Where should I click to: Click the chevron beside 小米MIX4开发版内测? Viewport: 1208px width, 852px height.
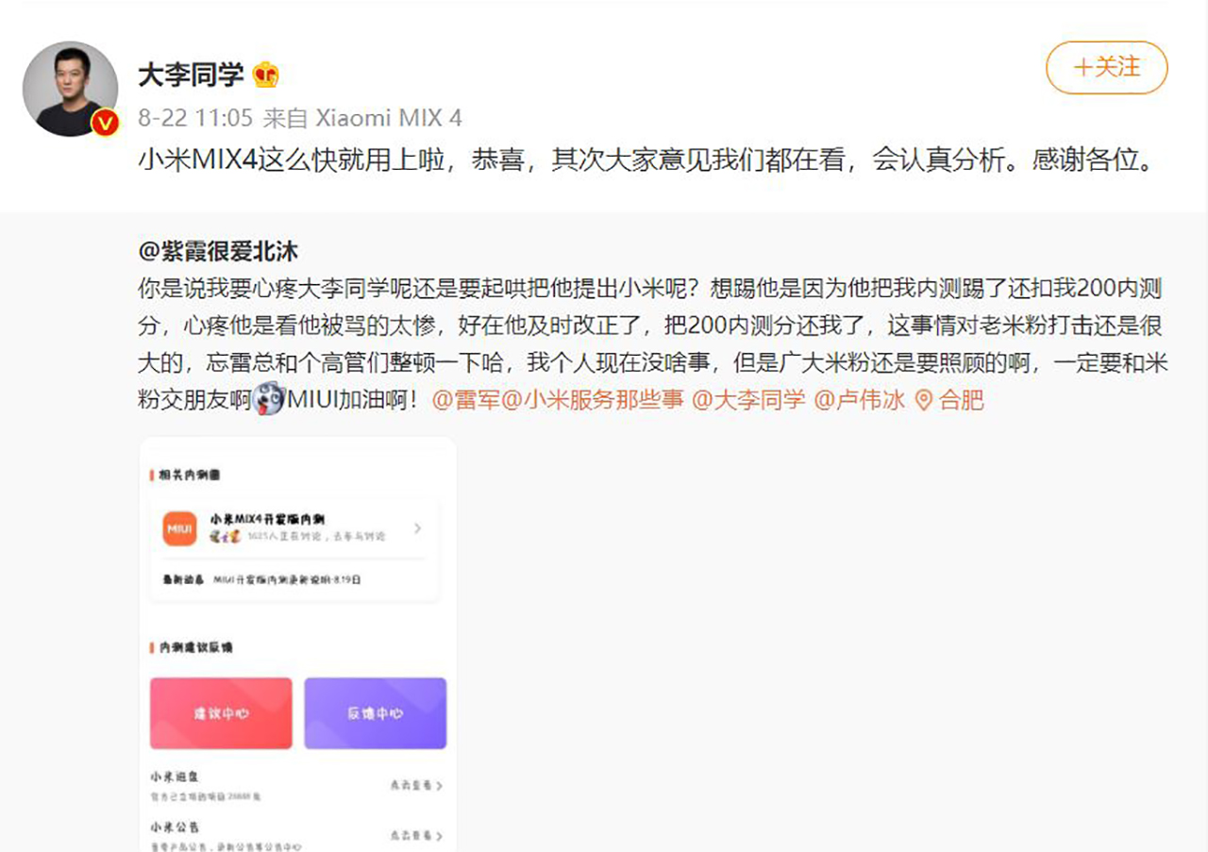coord(417,528)
